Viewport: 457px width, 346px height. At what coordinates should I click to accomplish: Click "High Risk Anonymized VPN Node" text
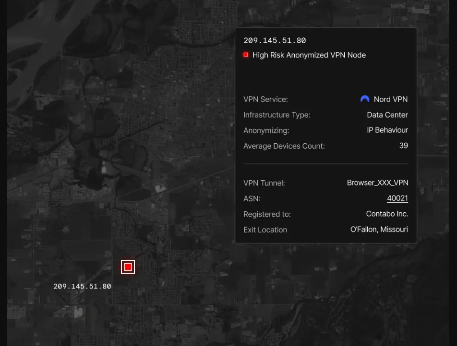(x=309, y=55)
